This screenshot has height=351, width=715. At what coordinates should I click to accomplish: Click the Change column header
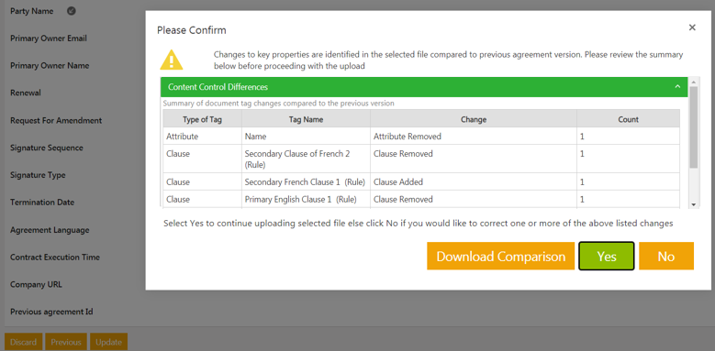click(474, 119)
